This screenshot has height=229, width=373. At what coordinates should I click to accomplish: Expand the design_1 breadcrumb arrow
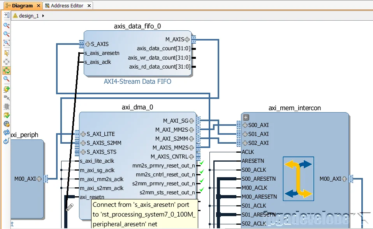tap(43, 16)
